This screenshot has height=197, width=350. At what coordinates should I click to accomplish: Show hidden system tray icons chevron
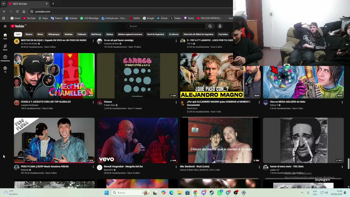click(x=302, y=193)
